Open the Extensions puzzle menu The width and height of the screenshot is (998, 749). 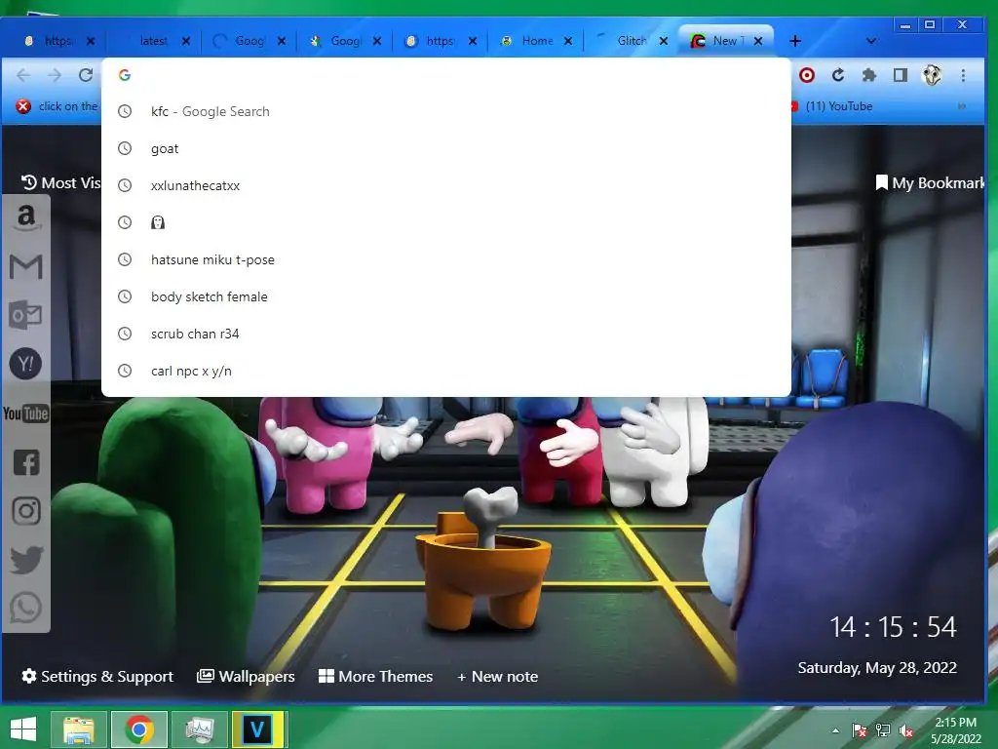[x=868, y=75]
